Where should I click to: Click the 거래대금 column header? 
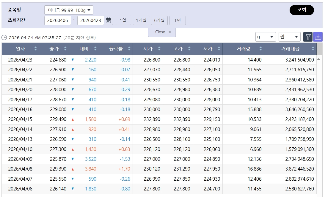pyautogui.click(x=291, y=49)
